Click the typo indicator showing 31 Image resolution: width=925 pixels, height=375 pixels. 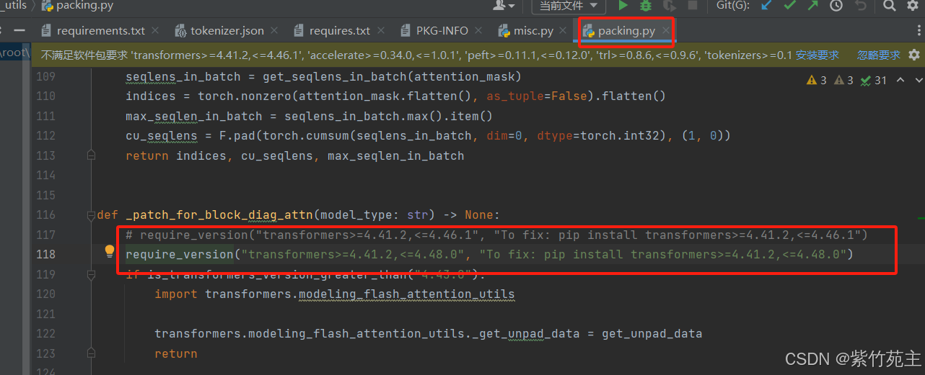[874, 80]
